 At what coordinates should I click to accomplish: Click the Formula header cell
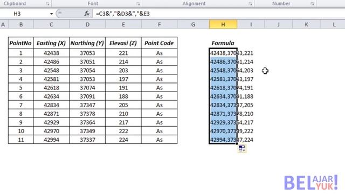[223, 43]
